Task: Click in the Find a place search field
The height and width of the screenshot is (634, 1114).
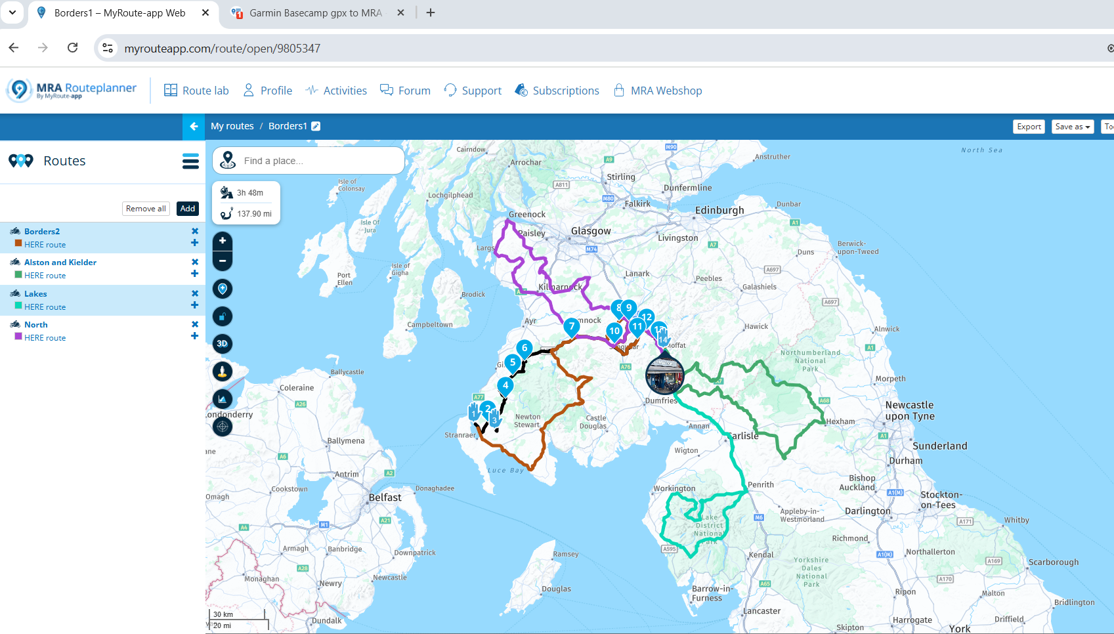Action: point(309,160)
